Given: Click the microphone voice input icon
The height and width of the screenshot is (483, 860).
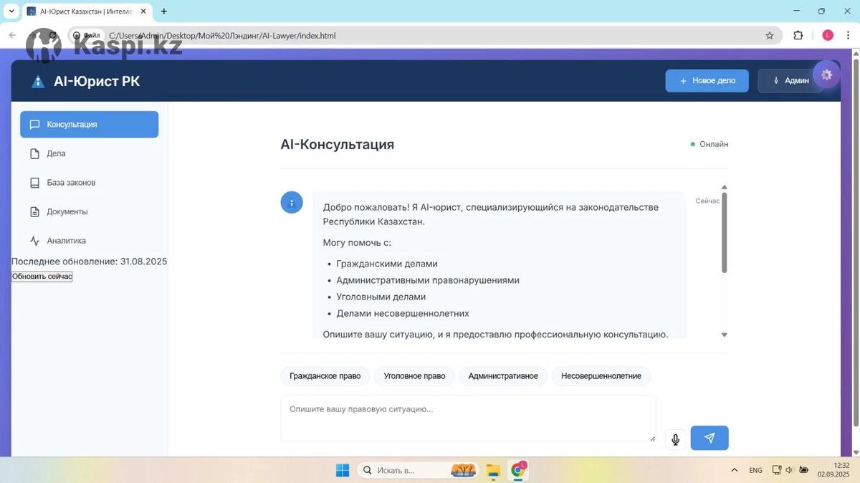Looking at the screenshot, I should click(675, 439).
